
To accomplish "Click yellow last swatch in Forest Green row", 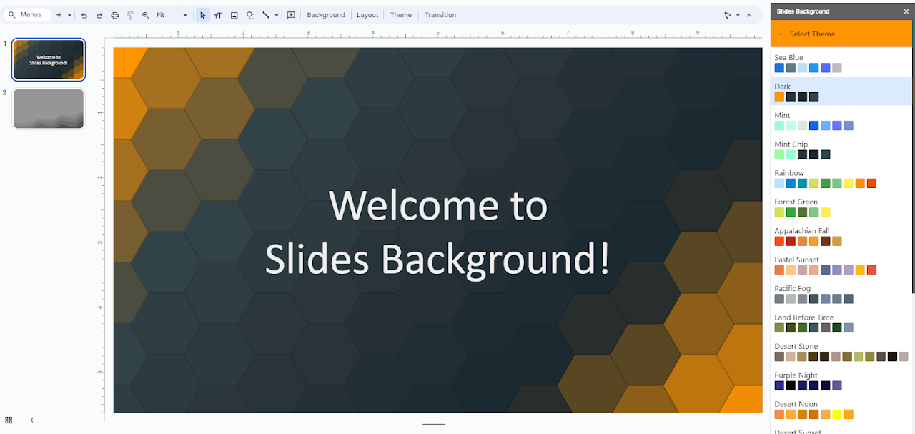I will [826, 212].
